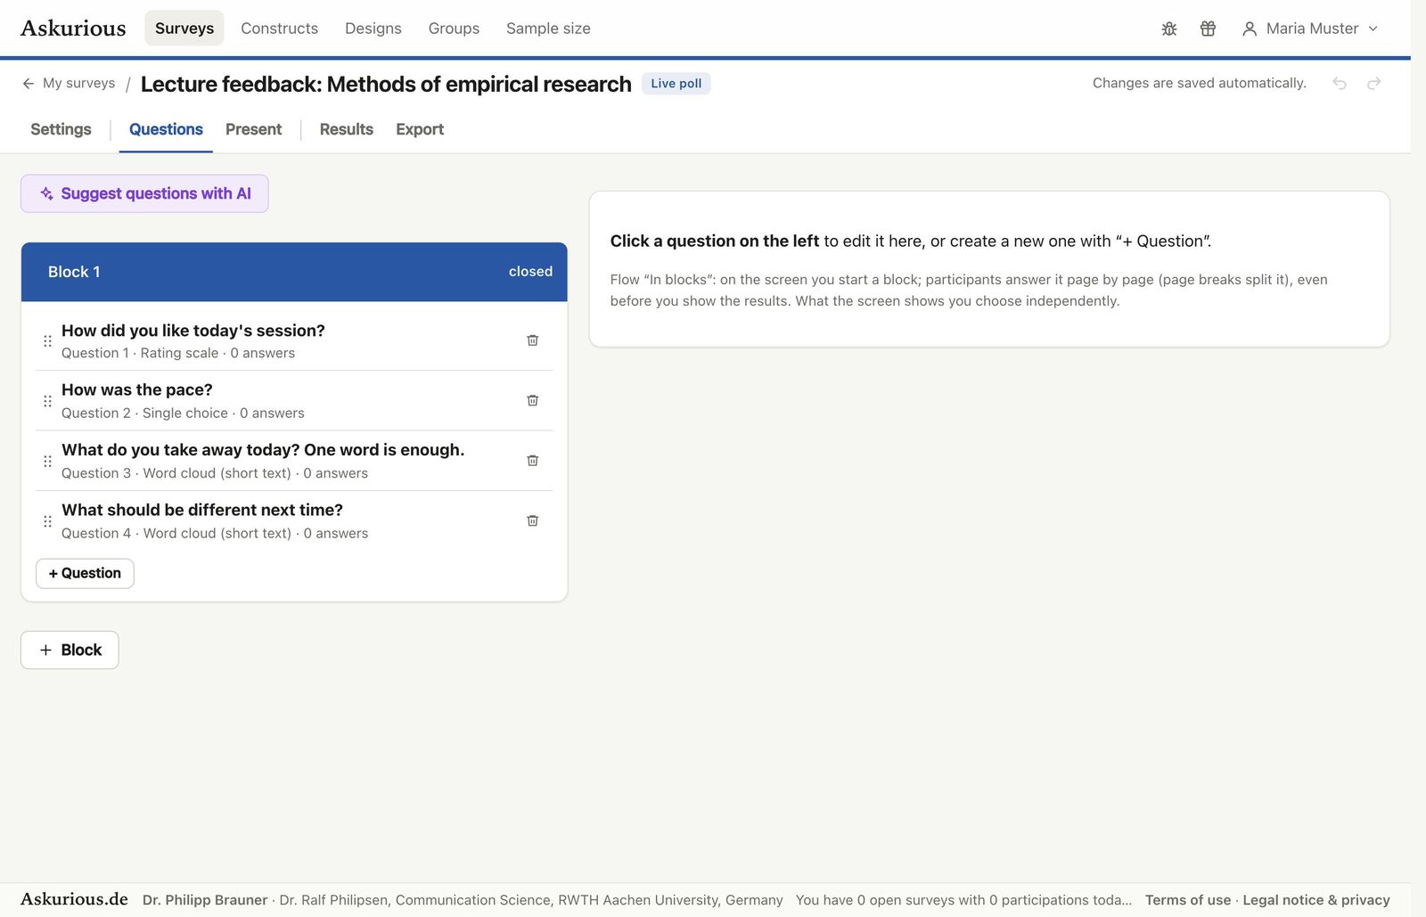Delete question "How was the pace?"
The width and height of the screenshot is (1426, 917).
[x=532, y=400]
